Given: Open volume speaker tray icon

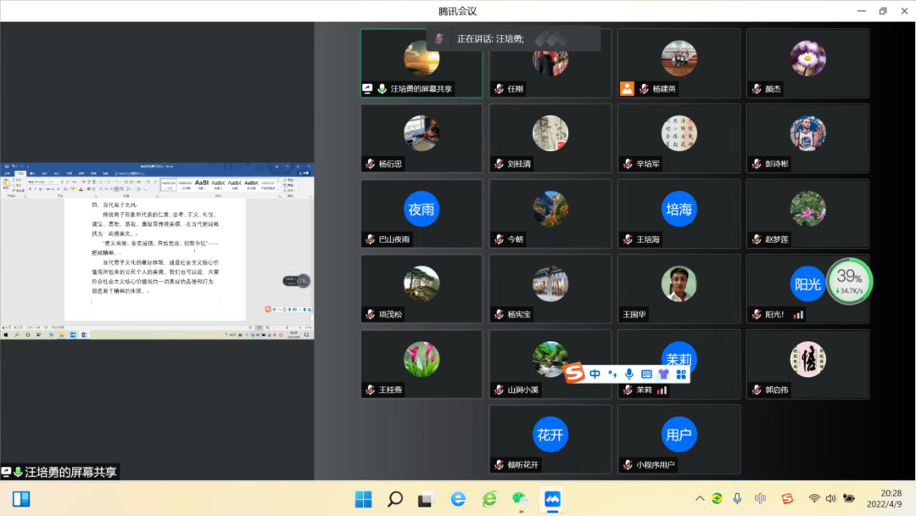Looking at the screenshot, I should [x=830, y=498].
